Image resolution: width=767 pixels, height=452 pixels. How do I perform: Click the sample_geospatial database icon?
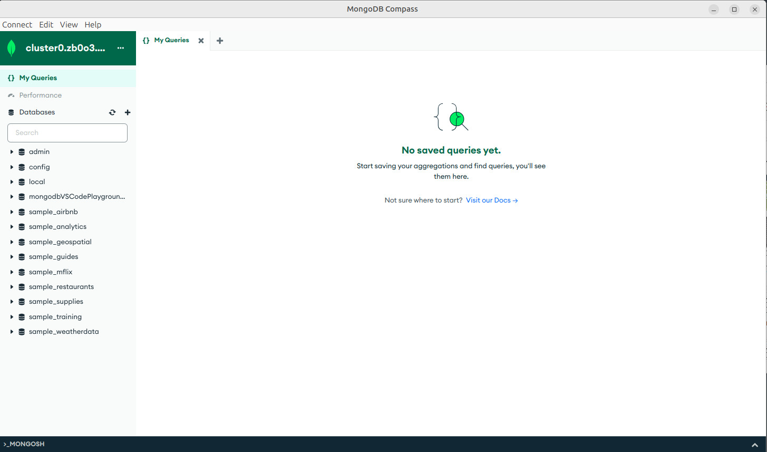click(x=22, y=242)
